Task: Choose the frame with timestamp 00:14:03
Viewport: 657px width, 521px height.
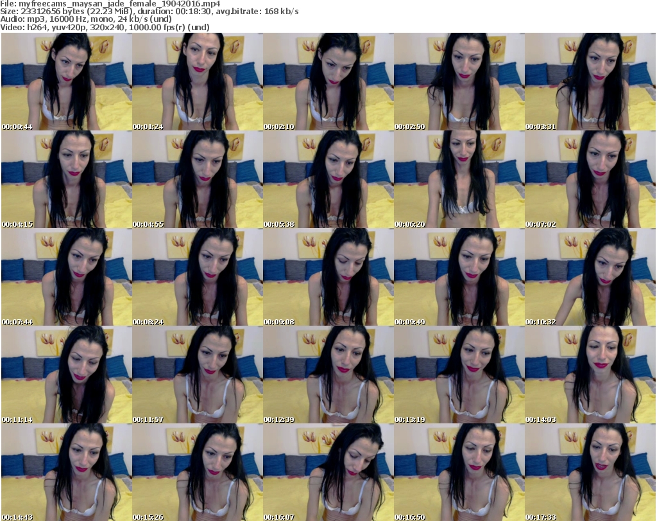Action: tap(590, 375)
